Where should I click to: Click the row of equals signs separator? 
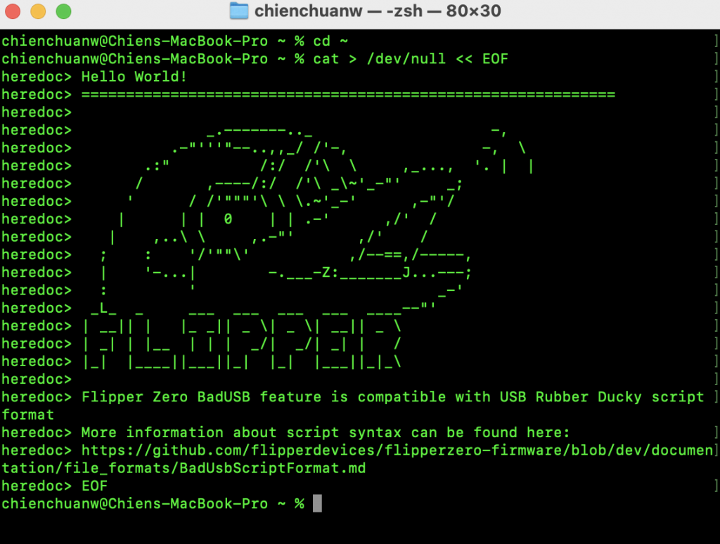(x=348, y=95)
